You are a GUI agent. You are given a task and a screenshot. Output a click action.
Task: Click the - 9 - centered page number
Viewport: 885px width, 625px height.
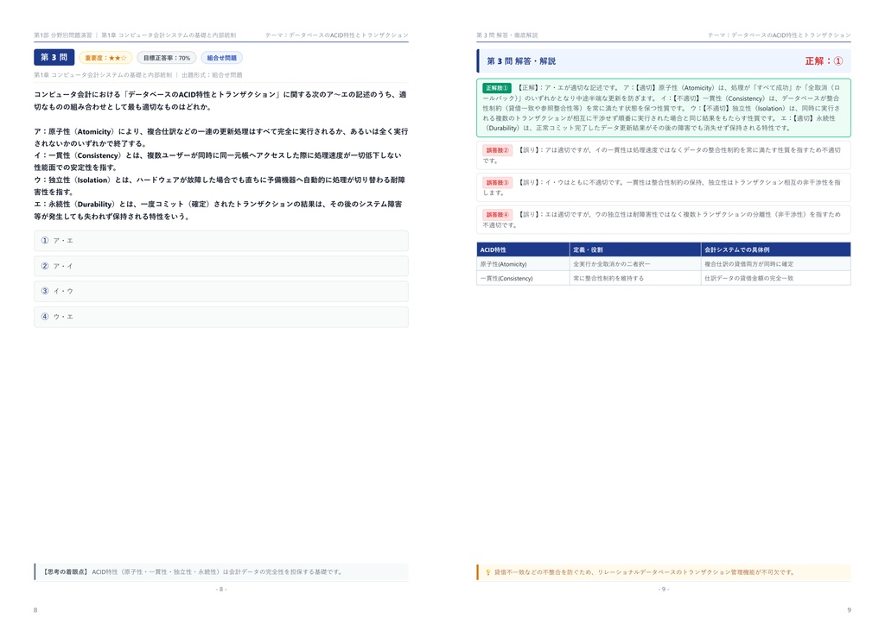(x=664, y=590)
